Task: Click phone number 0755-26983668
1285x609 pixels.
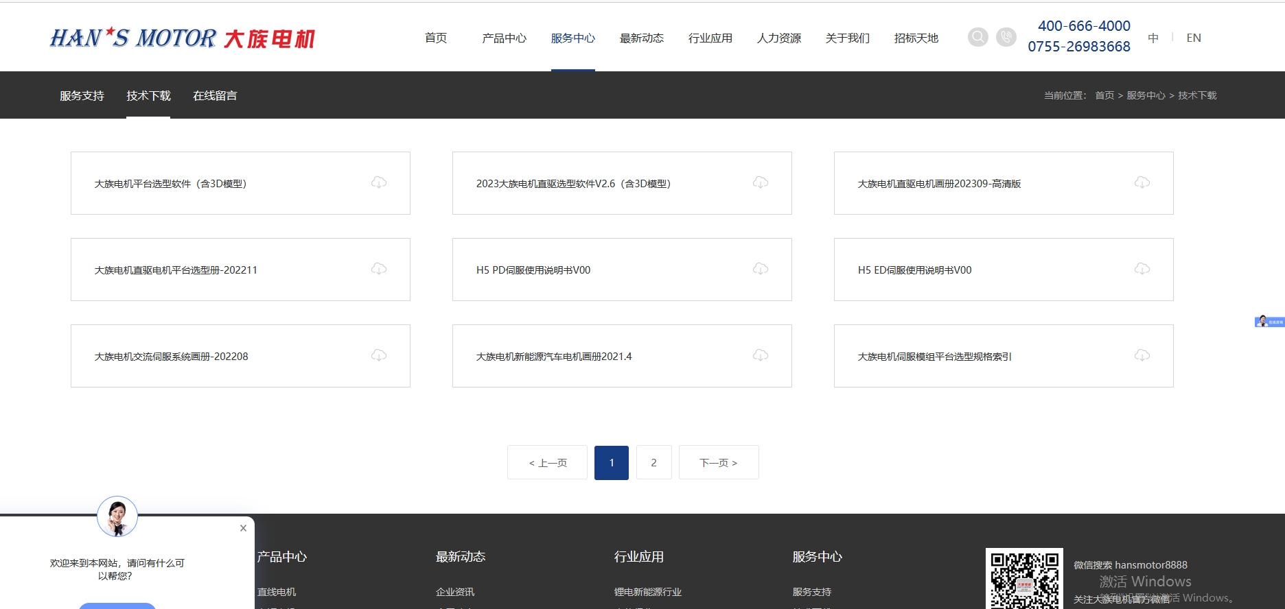Action: coord(1079,47)
